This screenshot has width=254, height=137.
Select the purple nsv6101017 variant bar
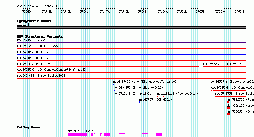click(131, 43)
